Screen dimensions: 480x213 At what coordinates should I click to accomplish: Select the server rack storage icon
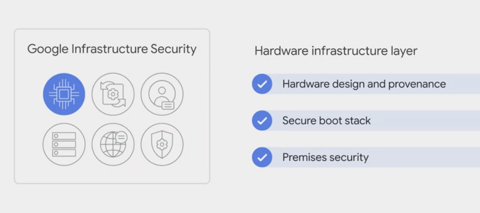(x=64, y=144)
